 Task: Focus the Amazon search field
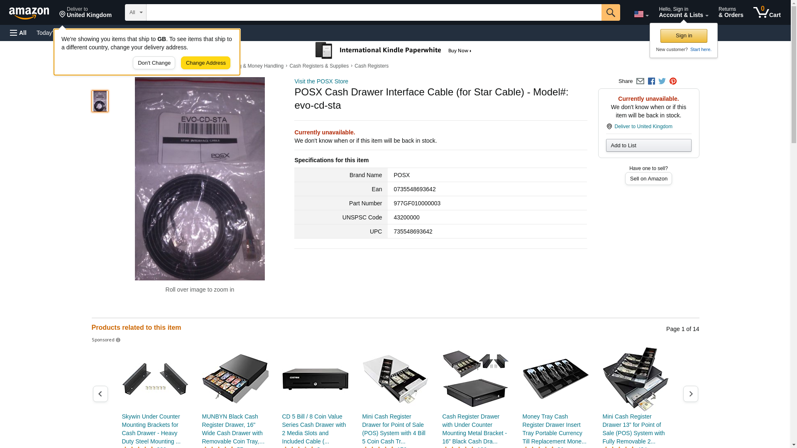374,12
